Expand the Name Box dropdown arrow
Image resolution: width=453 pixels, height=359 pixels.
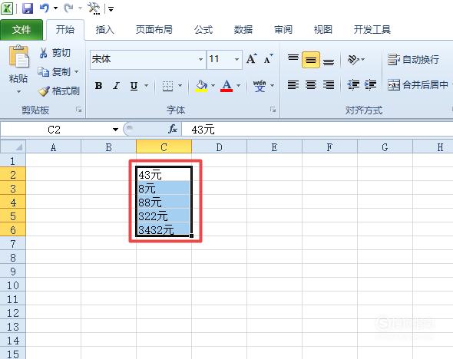[x=115, y=130]
